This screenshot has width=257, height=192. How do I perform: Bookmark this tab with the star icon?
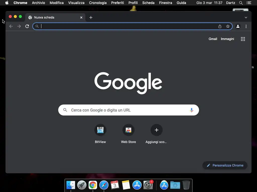click(x=228, y=26)
